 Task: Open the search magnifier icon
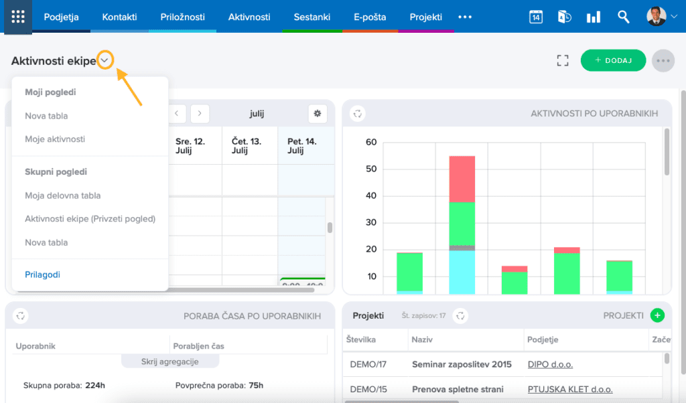click(x=623, y=17)
